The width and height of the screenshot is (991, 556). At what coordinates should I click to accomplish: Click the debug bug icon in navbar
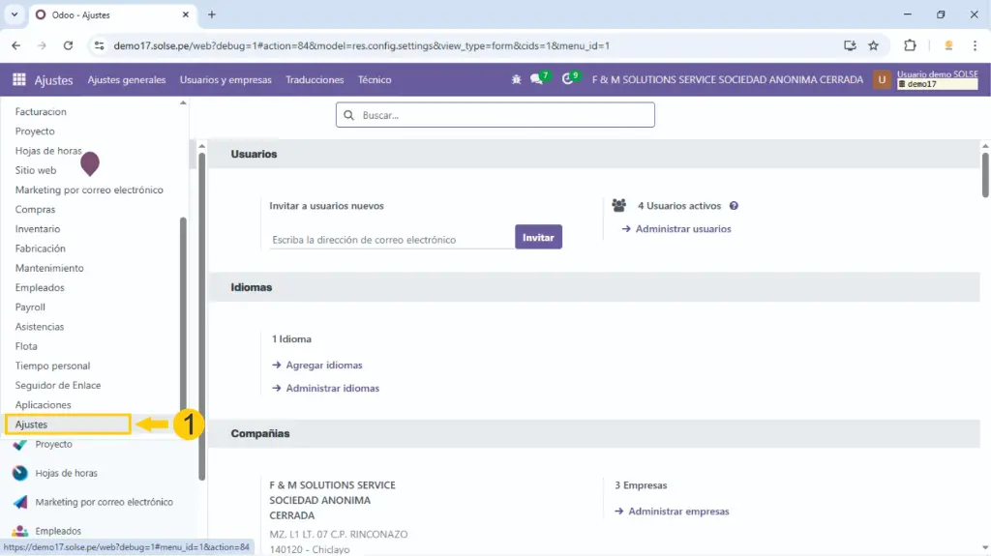coord(516,80)
